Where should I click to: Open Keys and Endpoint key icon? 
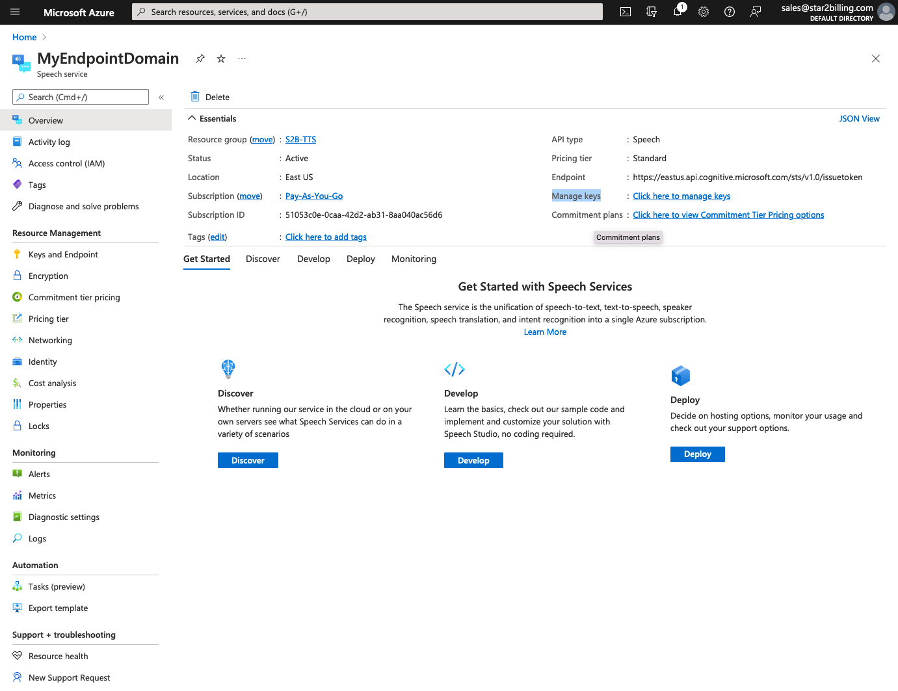coord(18,254)
